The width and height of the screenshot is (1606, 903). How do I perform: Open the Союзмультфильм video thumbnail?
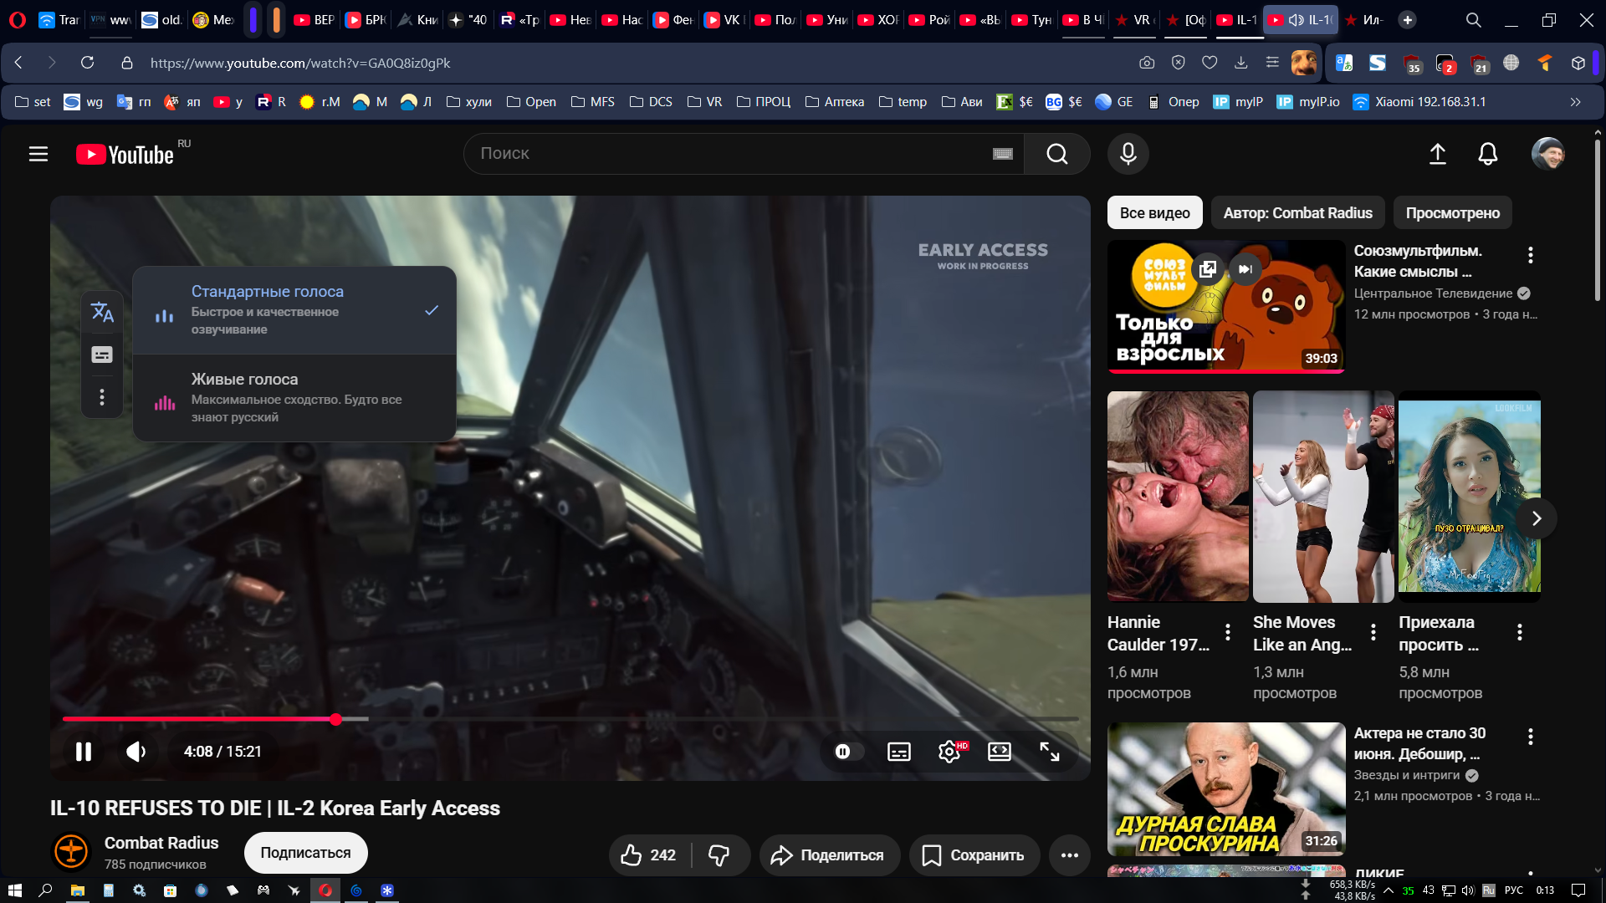(1226, 306)
